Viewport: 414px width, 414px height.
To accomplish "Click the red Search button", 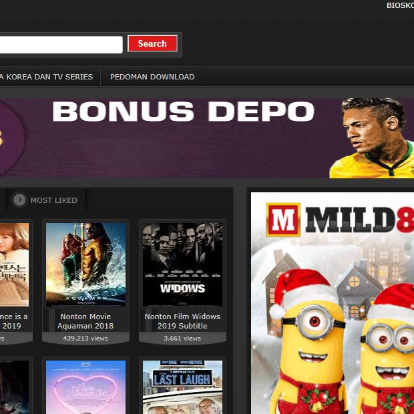I will (152, 43).
